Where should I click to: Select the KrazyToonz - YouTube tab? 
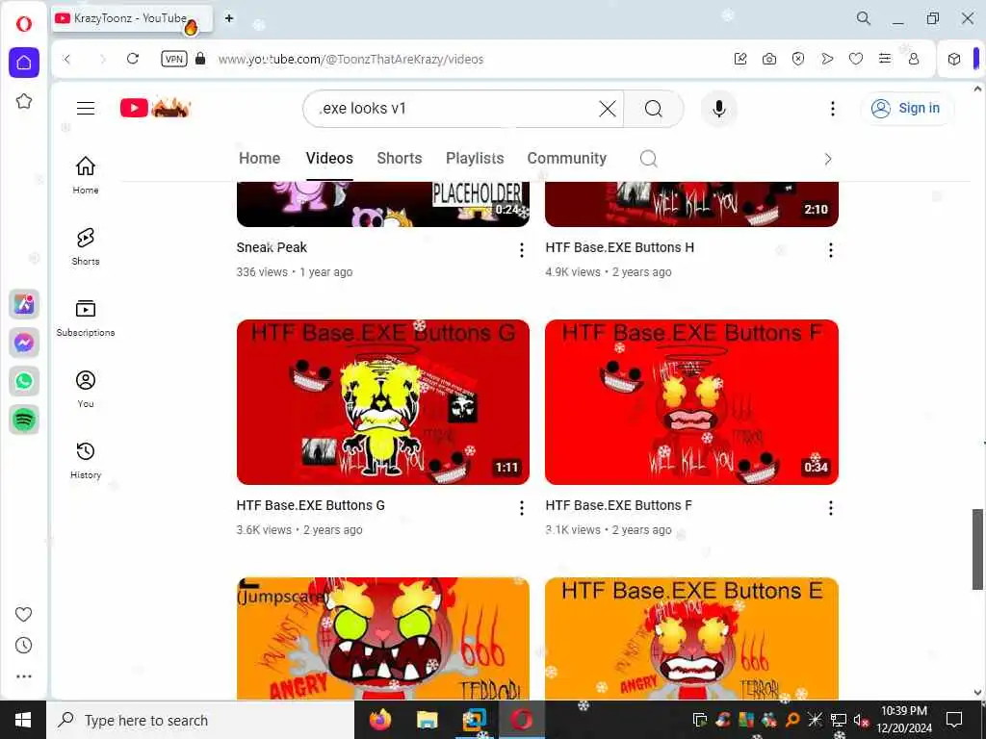tap(131, 19)
